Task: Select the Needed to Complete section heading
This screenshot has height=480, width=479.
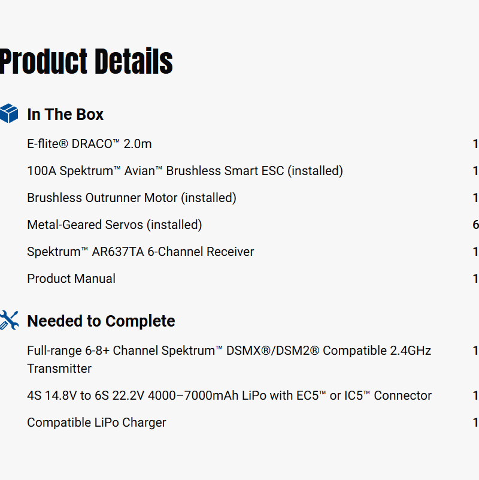Action: [x=101, y=321]
